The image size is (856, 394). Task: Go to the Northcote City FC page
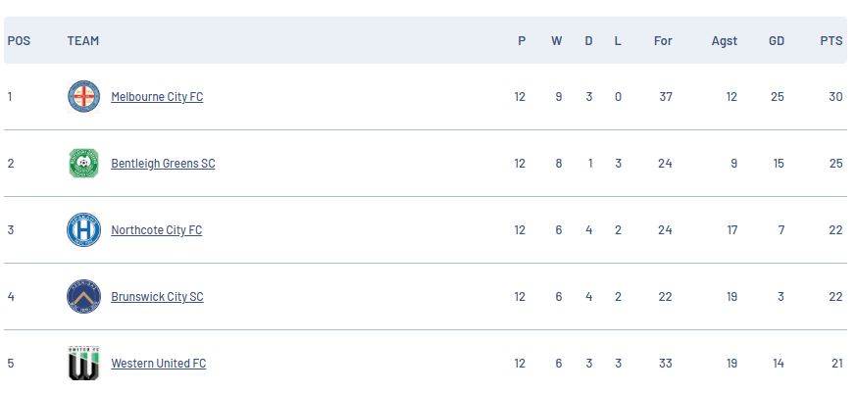156,230
